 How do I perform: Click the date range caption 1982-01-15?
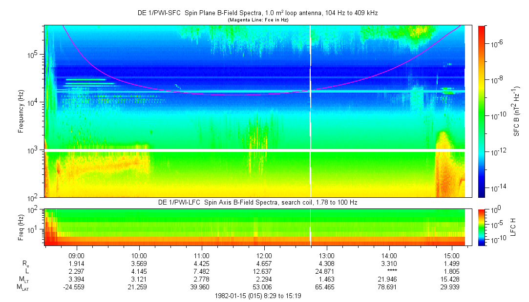pos(257,295)
